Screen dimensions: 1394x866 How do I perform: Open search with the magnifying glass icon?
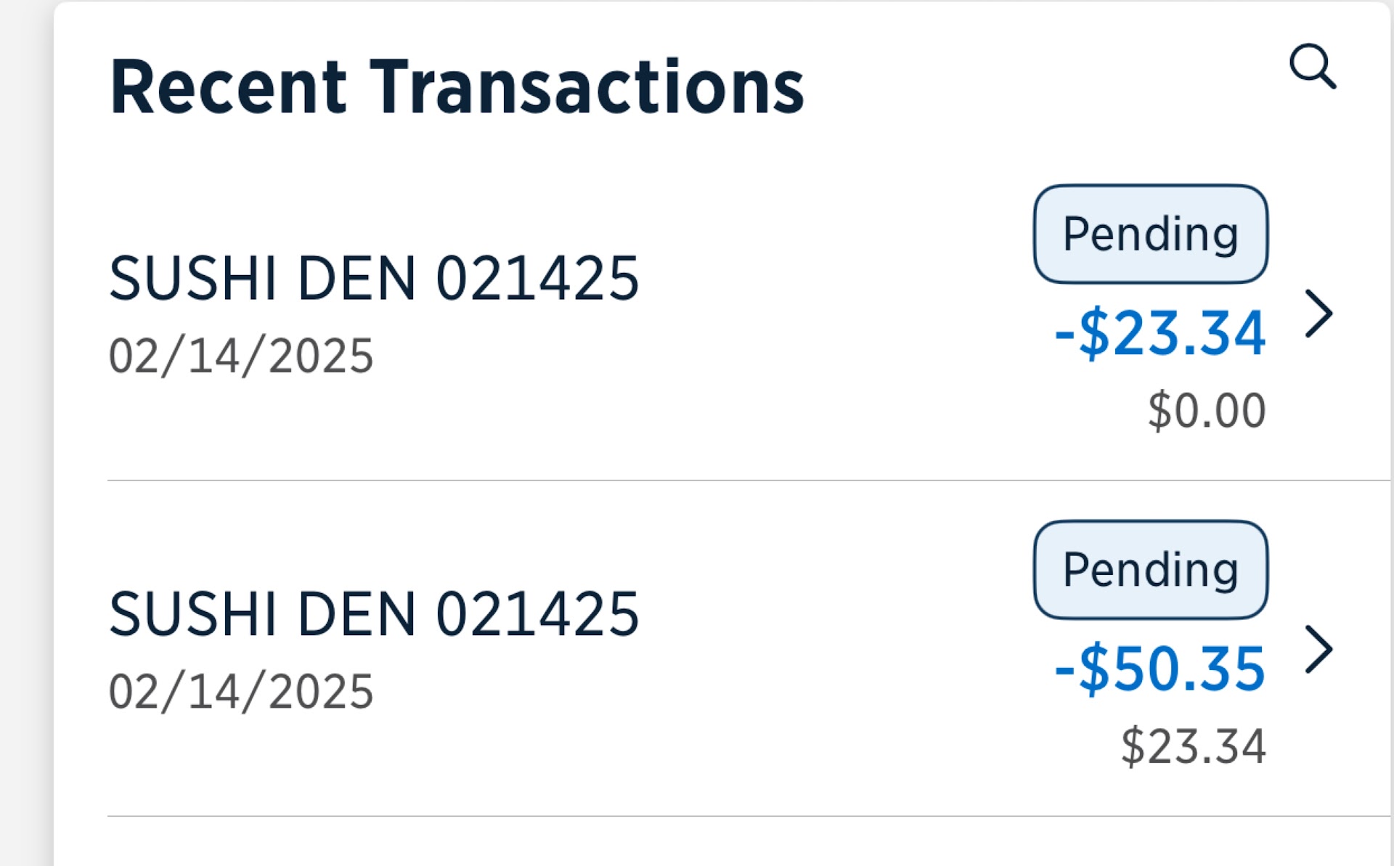(x=1312, y=67)
